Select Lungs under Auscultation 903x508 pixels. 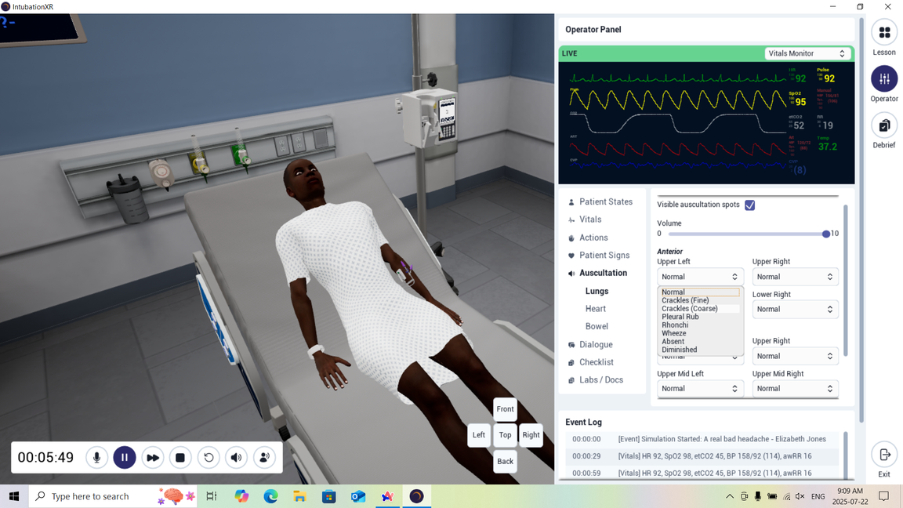(x=597, y=291)
